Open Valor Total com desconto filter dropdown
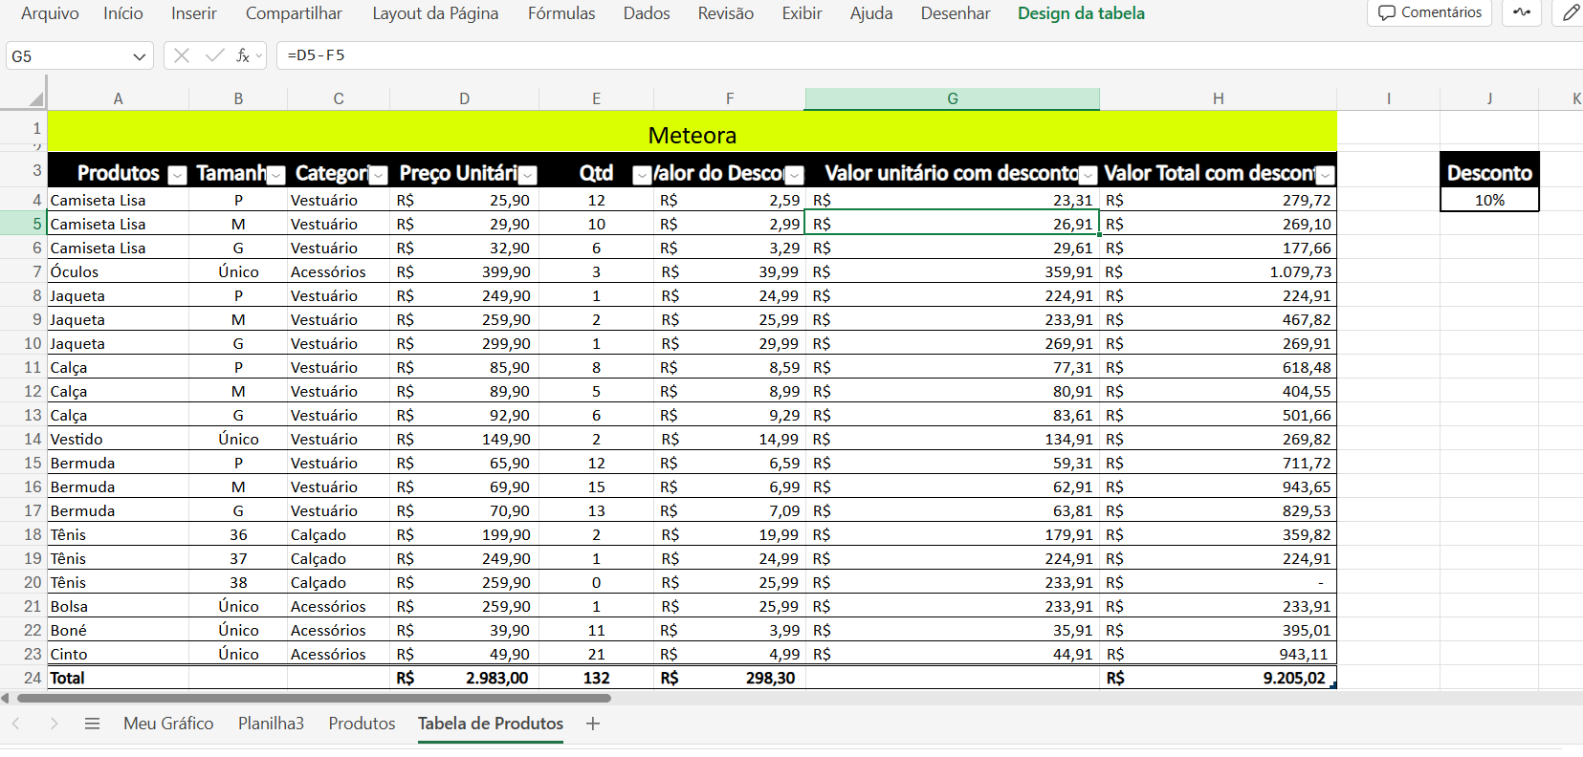Image resolution: width=1583 pixels, height=757 pixels. (x=1325, y=175)
